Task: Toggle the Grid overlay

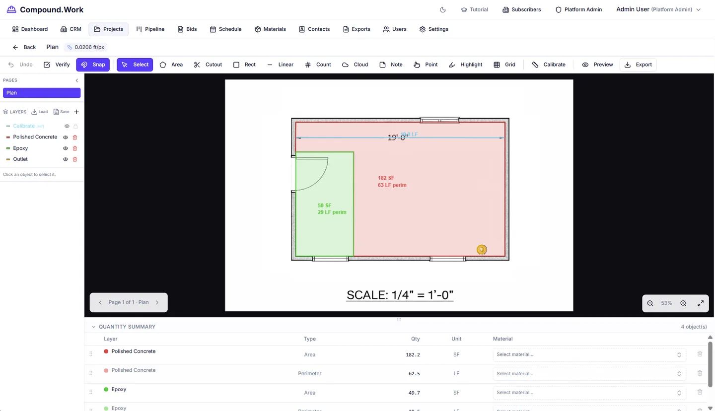Action: pos(504,65)
